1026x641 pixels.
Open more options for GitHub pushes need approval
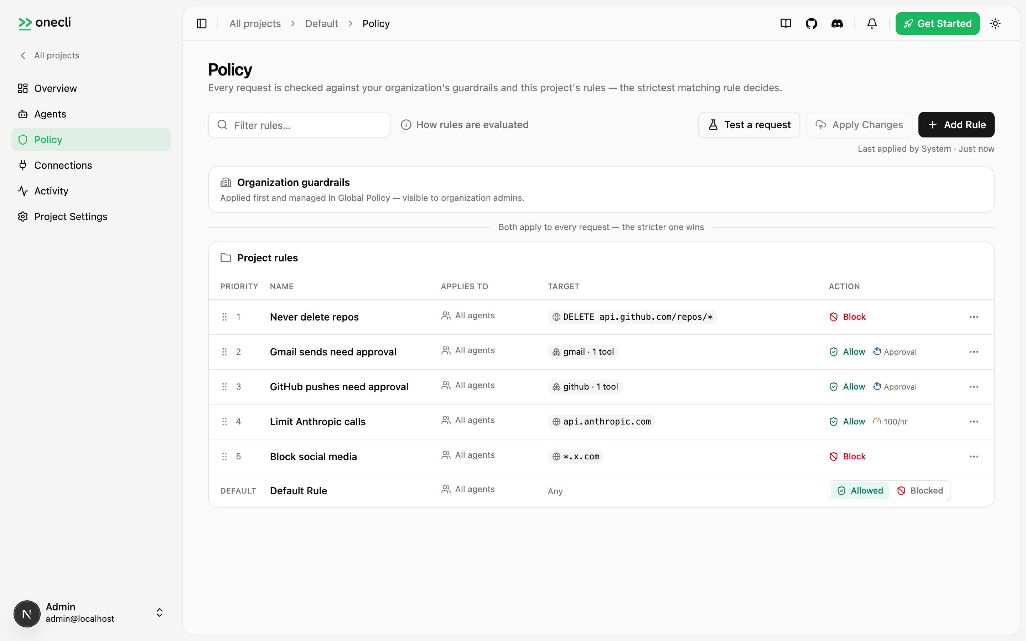pos(974,387)
